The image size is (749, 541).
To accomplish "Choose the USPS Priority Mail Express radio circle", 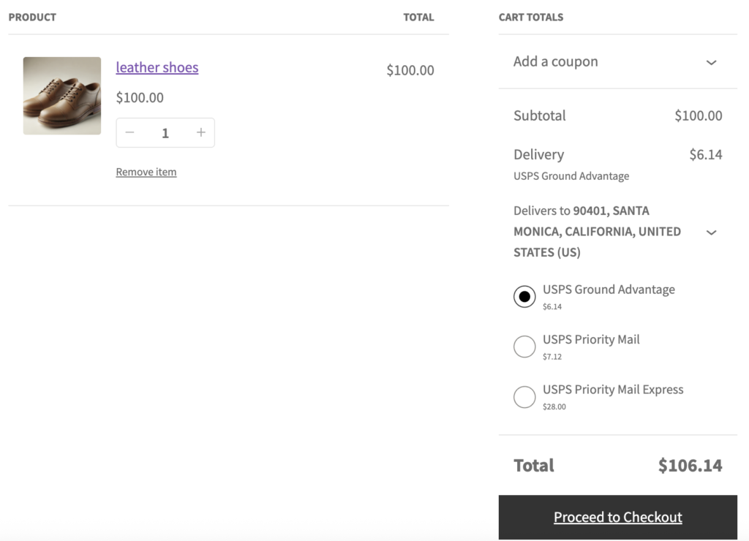I will [524, 396].
